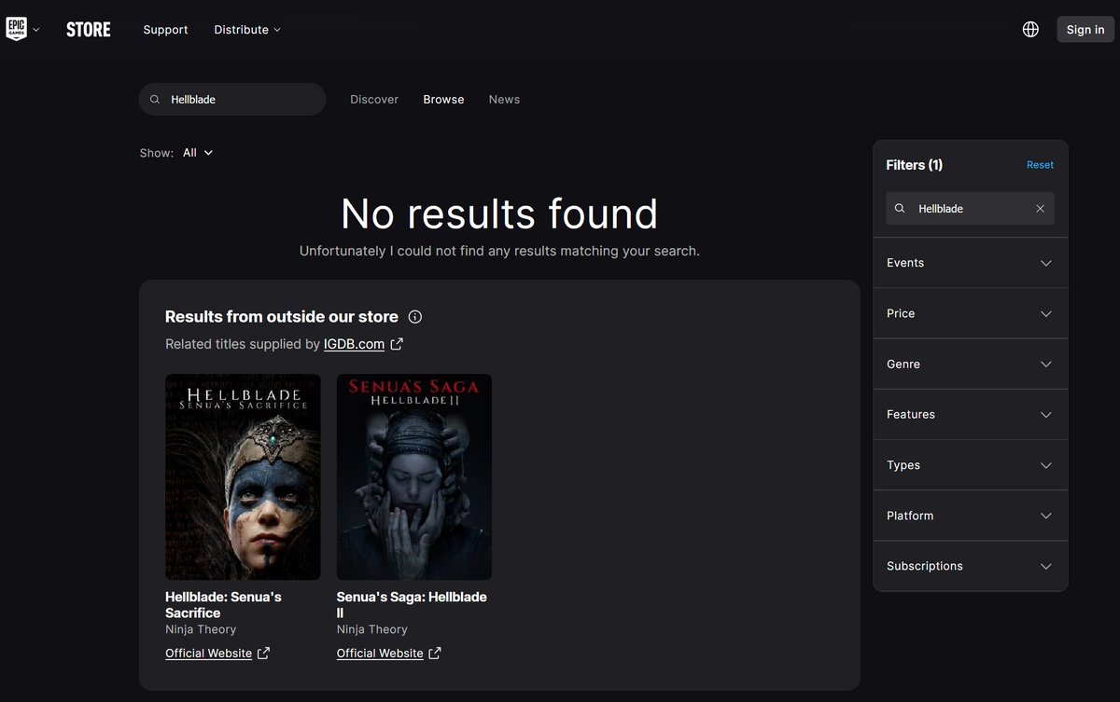Image resolution: width=1120 pixels, height=702 pixels.
Task: Click the info icon beside outside results
Action: tap(415, 317)
